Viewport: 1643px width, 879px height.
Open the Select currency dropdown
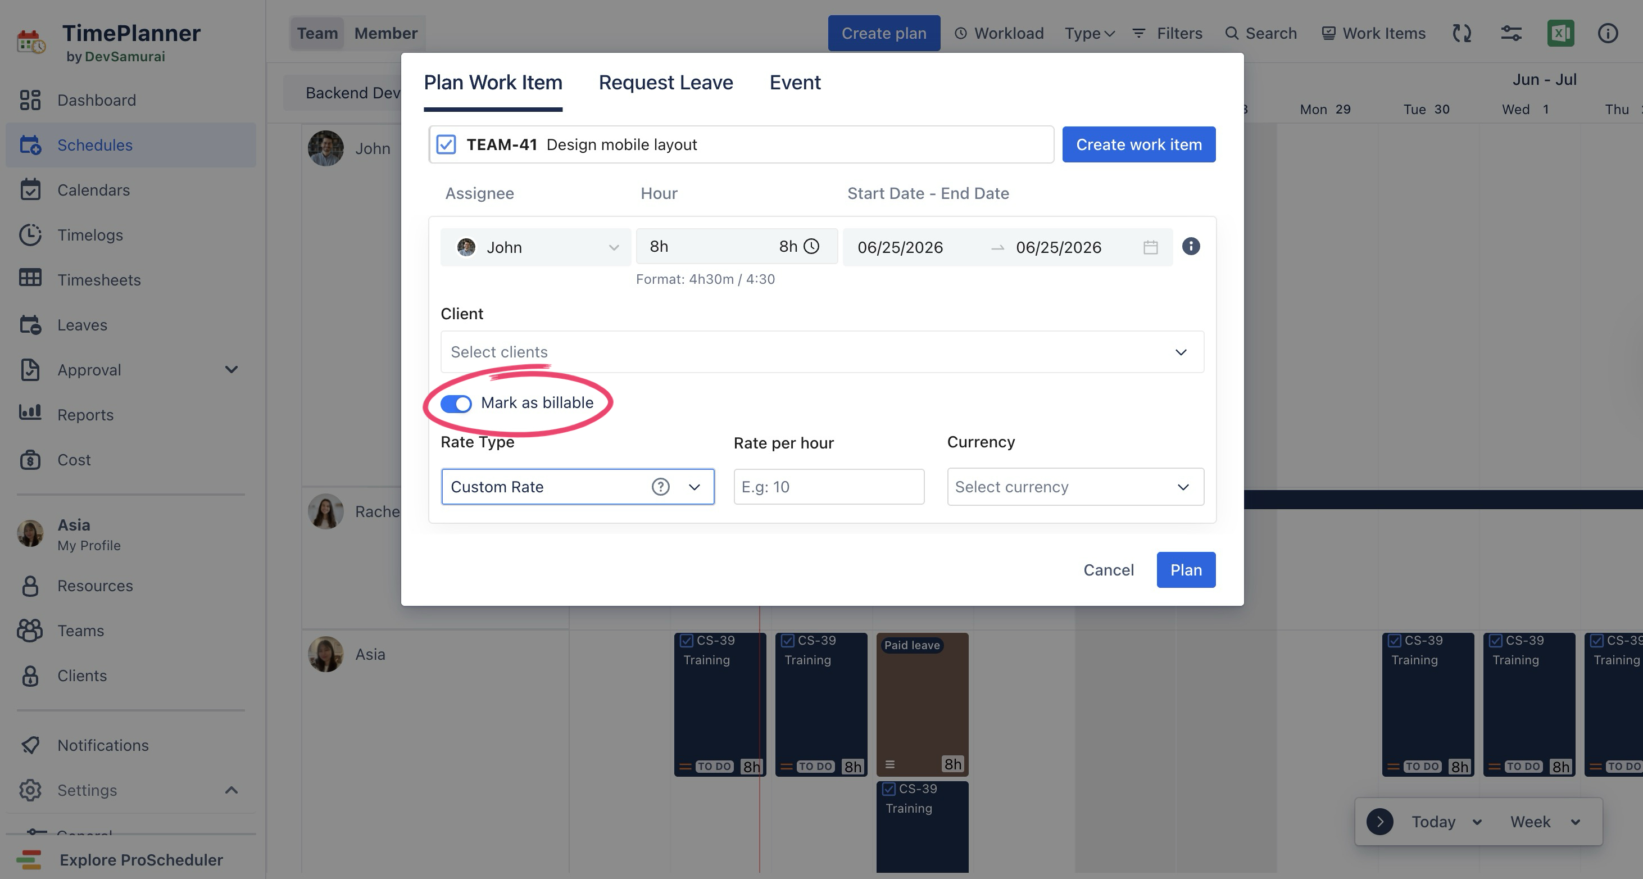[1075, 487]
